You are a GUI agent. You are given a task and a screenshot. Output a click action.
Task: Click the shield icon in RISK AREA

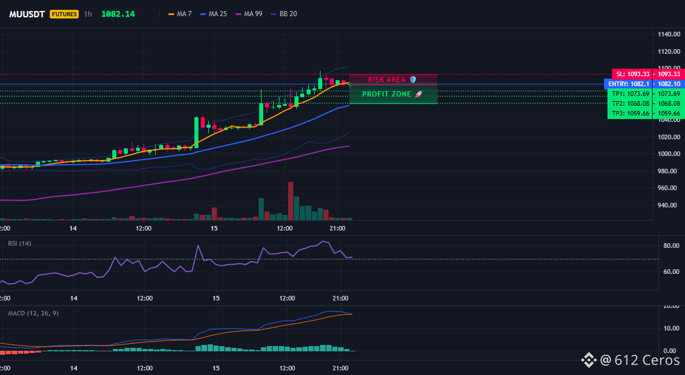[413, 80]
